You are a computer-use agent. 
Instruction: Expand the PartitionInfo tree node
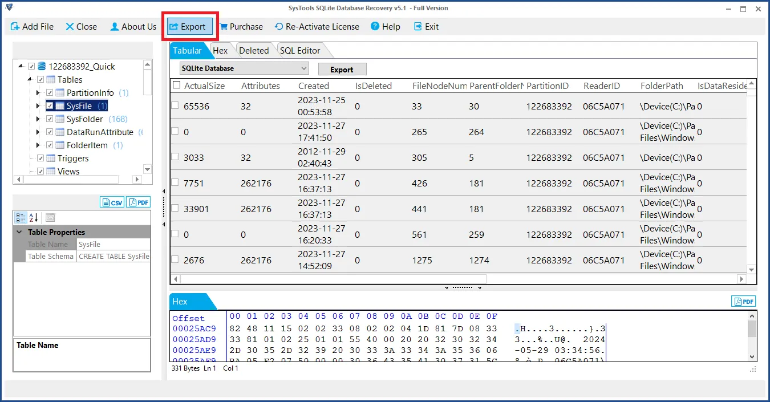(38, 92)
